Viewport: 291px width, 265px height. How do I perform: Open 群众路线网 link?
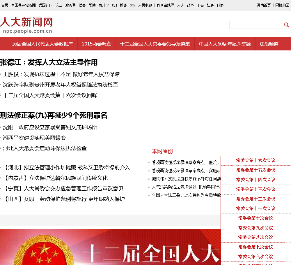tap(166, 5)
